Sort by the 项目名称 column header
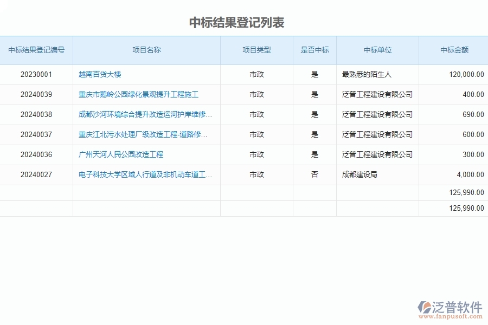The height and width of the screenshot is (325, 488). point(147,50)
